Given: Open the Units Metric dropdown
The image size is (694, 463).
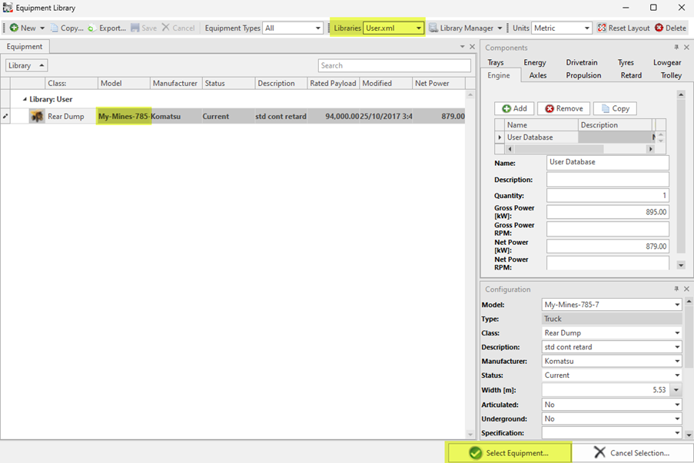Looking at the screenshot, I should coord(586,28).
